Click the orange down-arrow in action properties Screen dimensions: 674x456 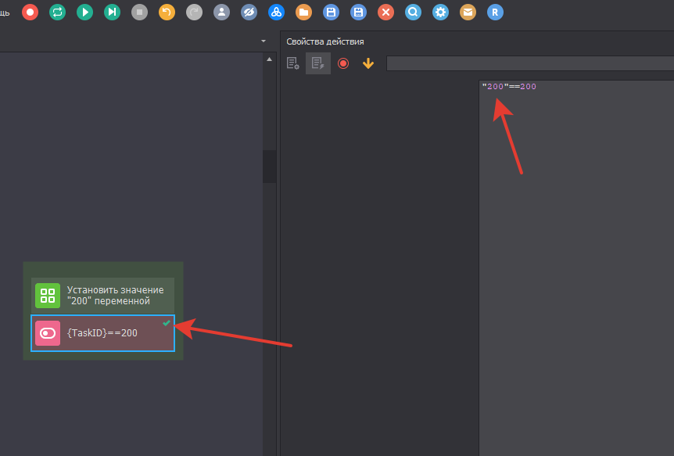tap(368, 63)
